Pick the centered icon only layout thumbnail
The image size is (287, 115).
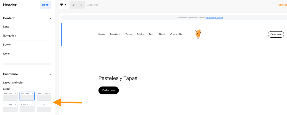[x=44, y=108]
